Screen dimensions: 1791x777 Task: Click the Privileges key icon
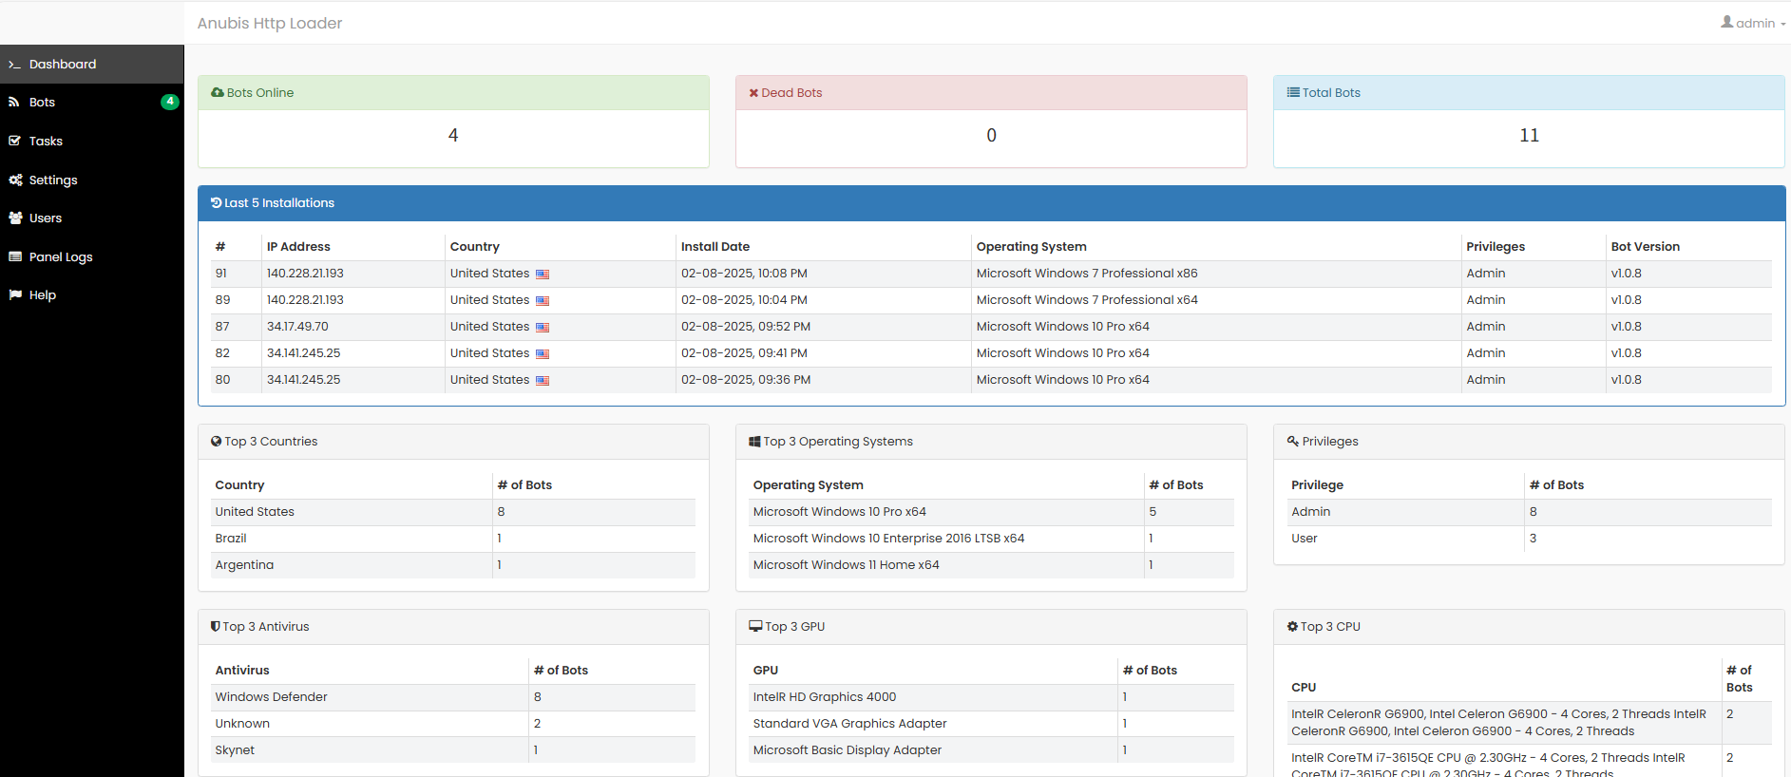coord(1293,441)
